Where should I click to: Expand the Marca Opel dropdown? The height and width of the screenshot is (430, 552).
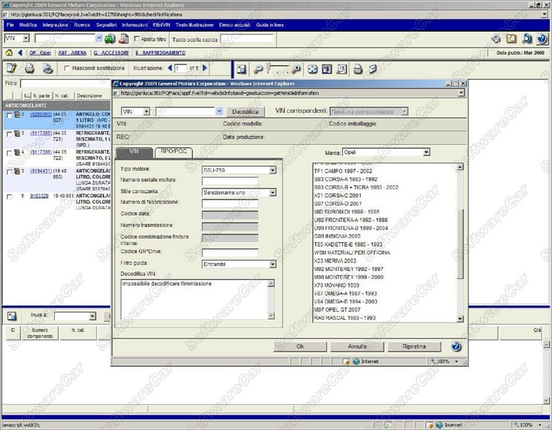(x=426, y=152)
